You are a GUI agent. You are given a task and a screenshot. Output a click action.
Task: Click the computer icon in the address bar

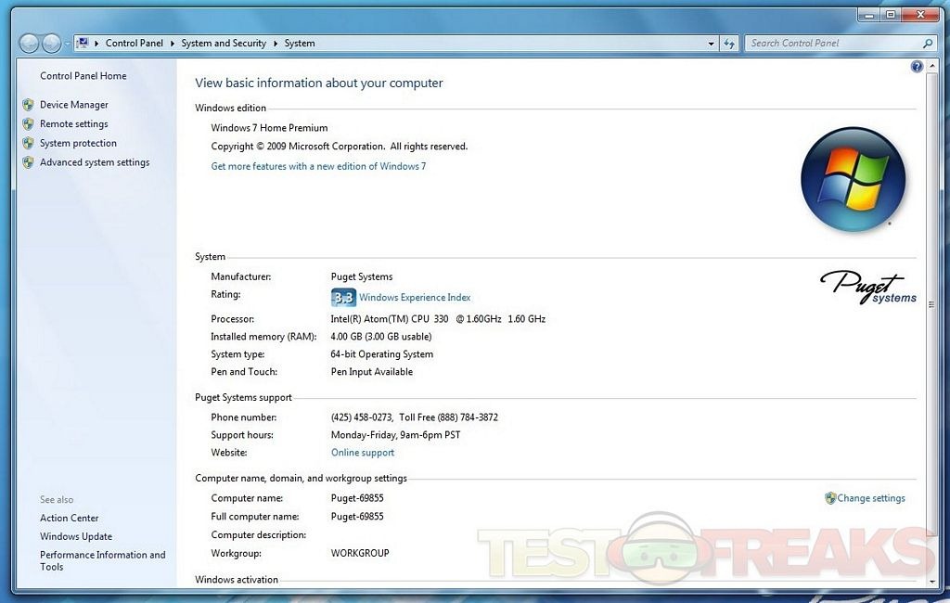[83, 43]
